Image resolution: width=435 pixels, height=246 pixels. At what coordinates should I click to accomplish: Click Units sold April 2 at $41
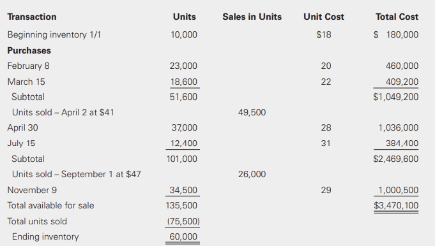click(63, 112)
